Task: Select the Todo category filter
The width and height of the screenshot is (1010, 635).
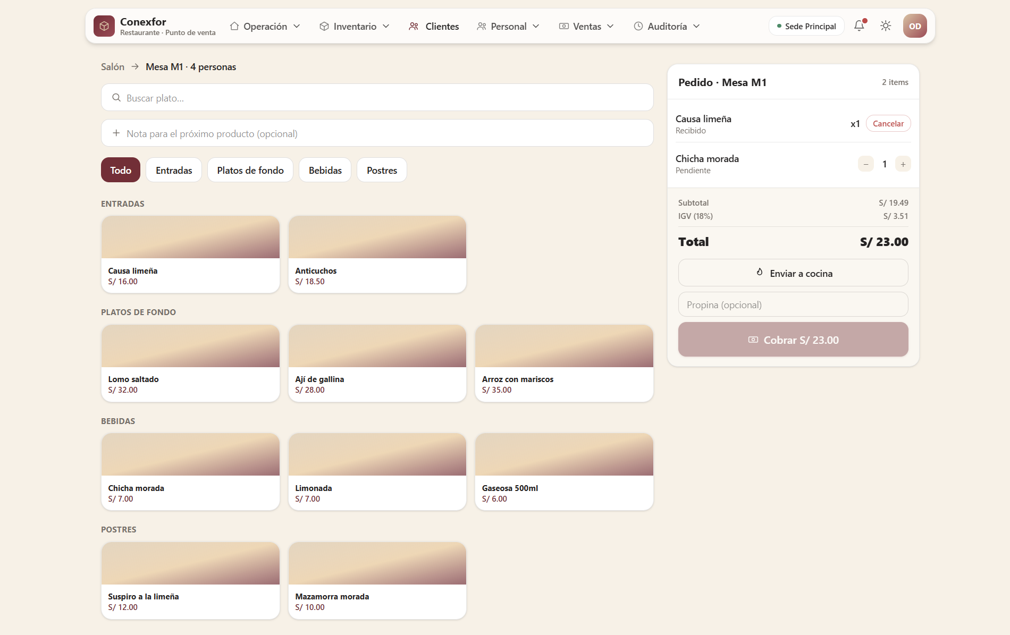Action: [x=121, y=170]
